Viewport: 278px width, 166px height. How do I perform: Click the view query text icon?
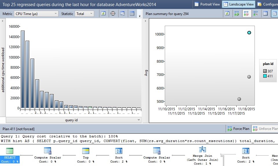point(122,14)
